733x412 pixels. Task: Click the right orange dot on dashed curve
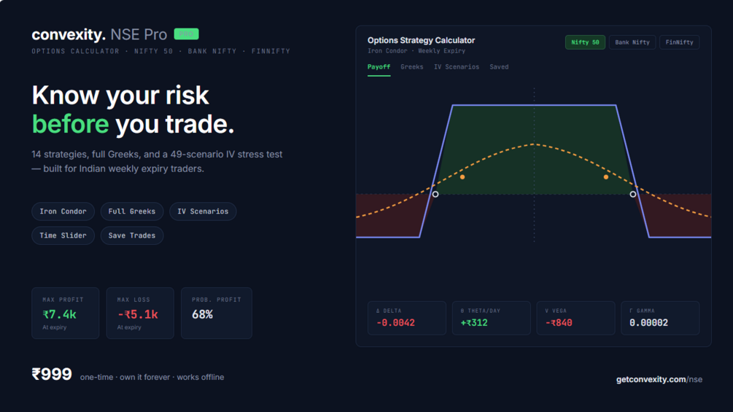coord(606,177)
